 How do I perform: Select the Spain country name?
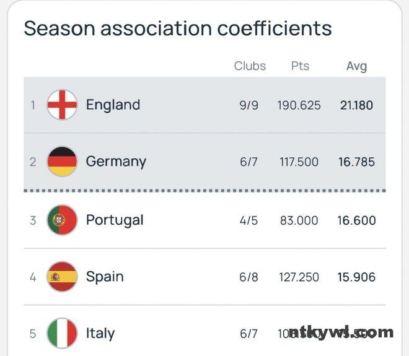click(x=105, y=277)
